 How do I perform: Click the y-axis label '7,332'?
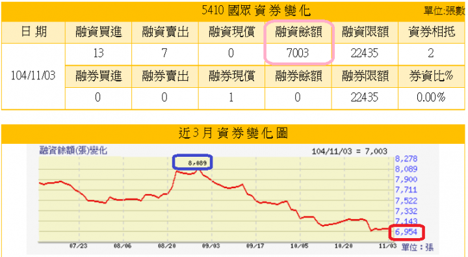tap(406, 211)
